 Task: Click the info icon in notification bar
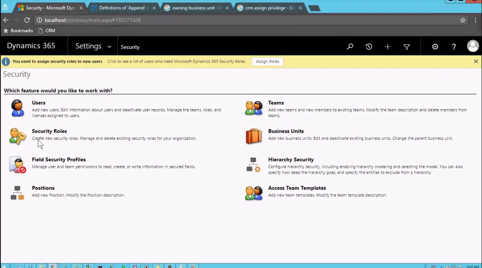pos(6,61)
